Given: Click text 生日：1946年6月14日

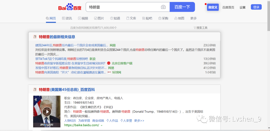Looking at the screenshot, I should 79,103.
